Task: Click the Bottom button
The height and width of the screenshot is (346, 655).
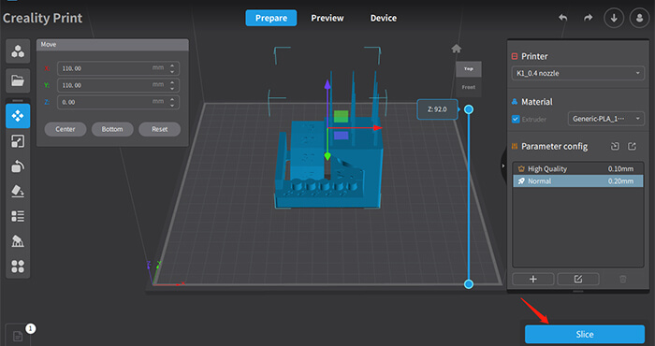Action: pos(112,129)
